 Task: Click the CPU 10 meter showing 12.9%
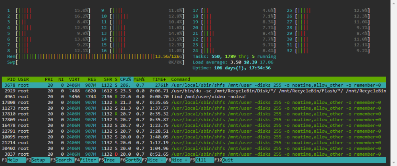coord(143,16)
